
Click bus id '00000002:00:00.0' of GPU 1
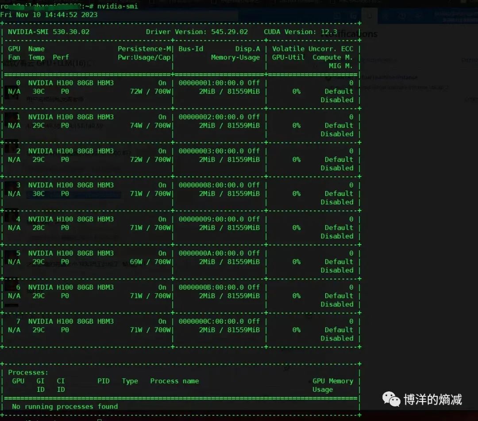tap(211, 117)
